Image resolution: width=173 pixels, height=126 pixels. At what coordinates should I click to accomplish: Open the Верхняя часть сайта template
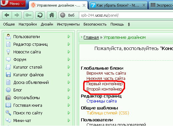click(x=106, y=73)
